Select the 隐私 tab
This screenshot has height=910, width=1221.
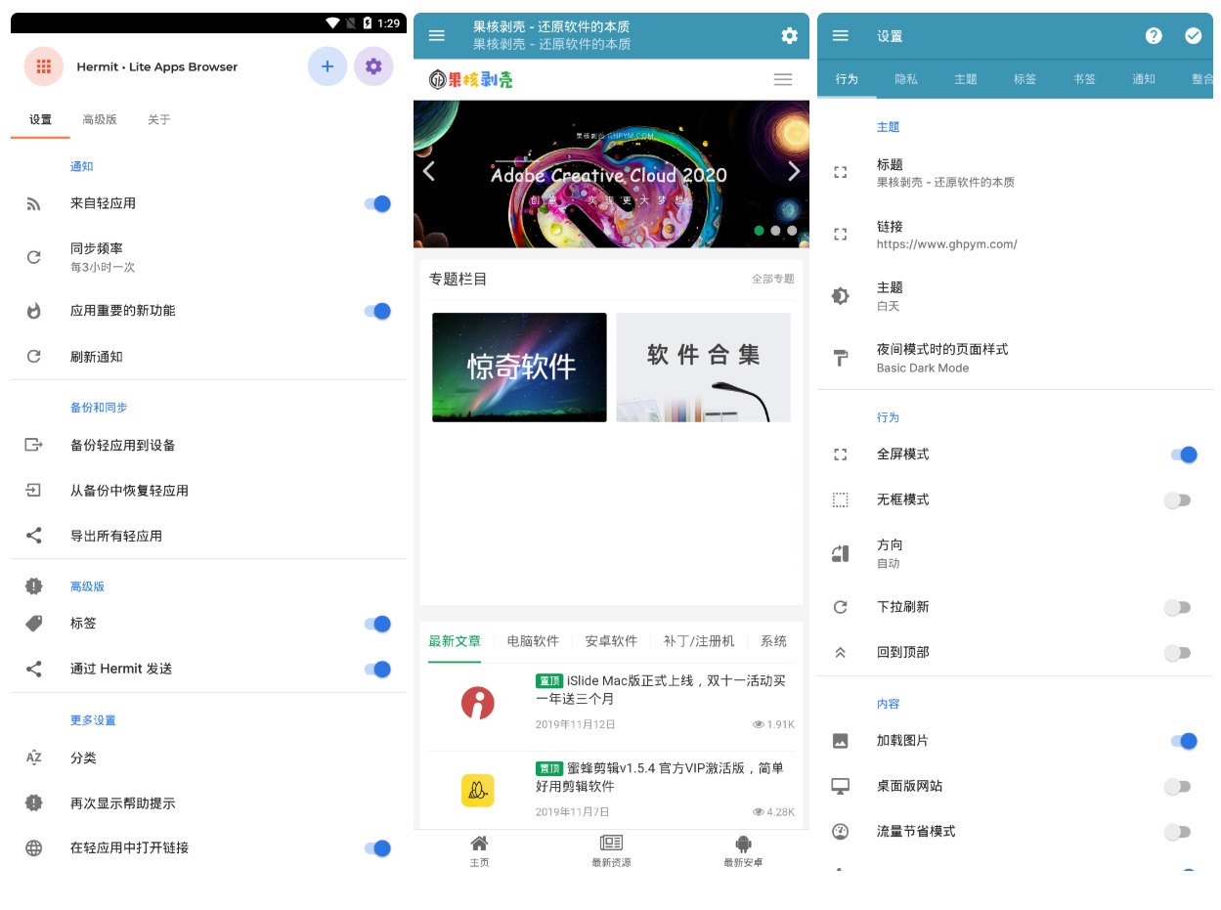[906, 79]
